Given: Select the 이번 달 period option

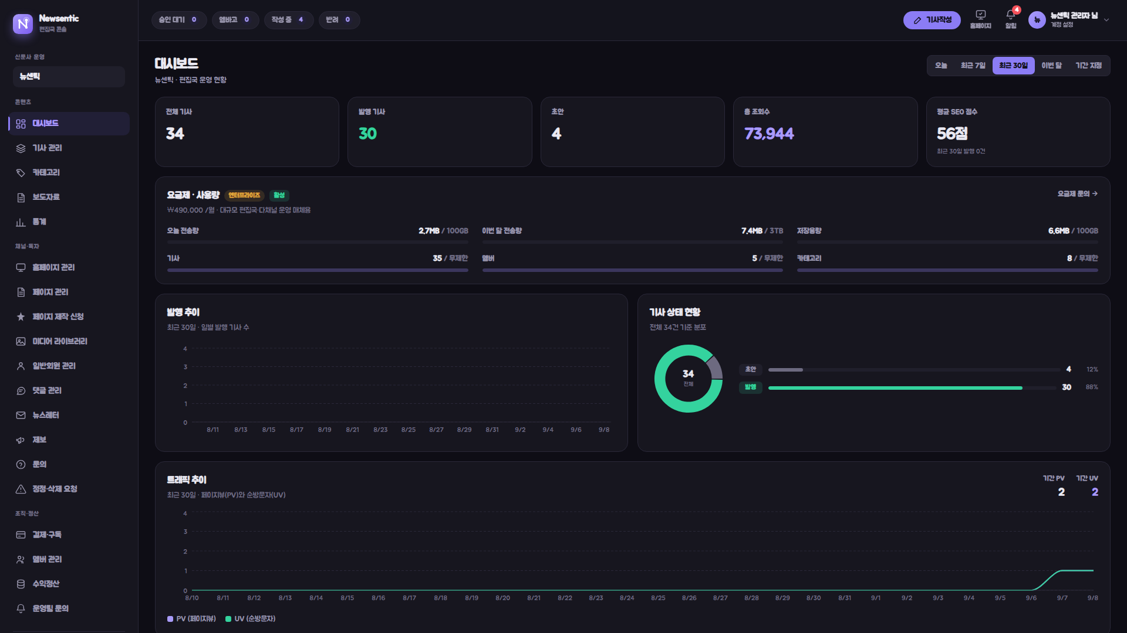Looking at the screenshot, I should click(x=1051, y=66).
